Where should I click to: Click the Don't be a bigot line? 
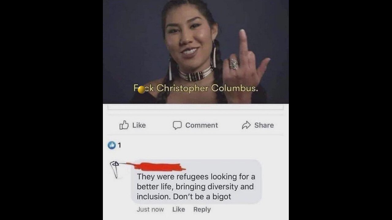click(202, 196)
